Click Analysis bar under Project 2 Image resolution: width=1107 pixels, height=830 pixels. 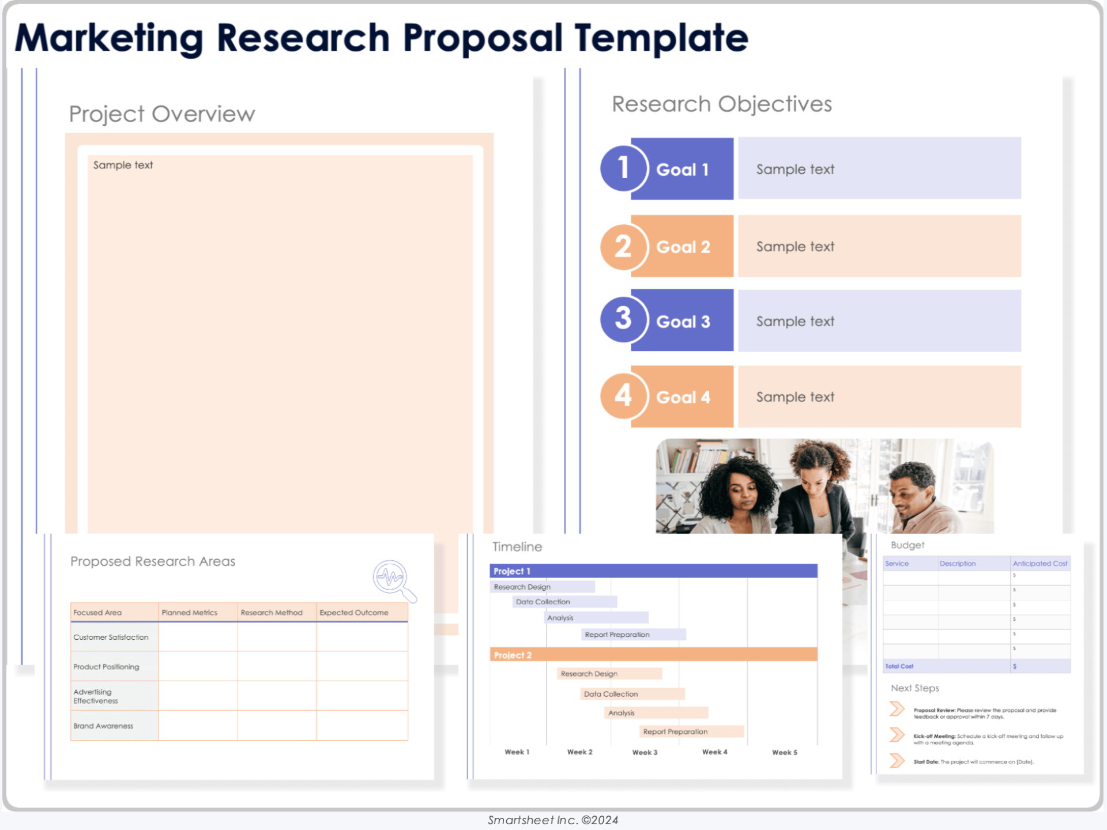656,713
